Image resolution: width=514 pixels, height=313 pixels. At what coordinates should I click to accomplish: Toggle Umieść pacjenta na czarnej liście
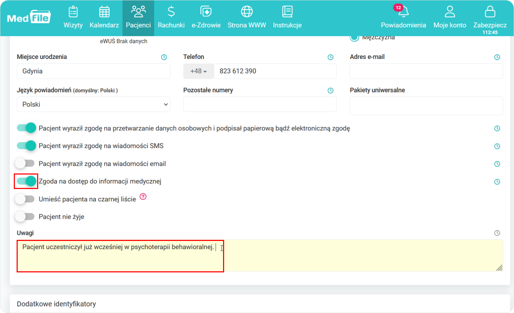point(25,199)
